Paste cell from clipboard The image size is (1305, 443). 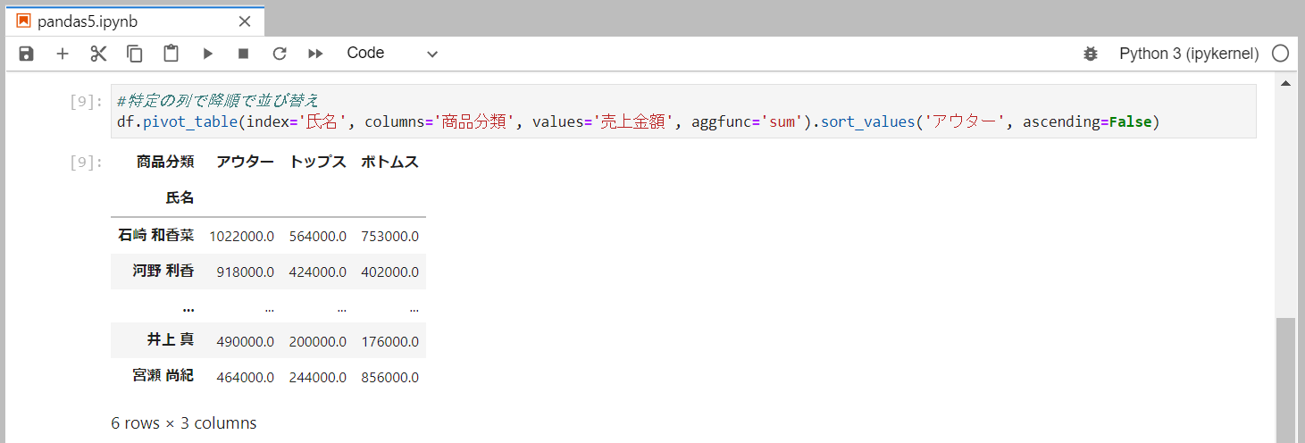pyautogui.click(x=171, y=54)
